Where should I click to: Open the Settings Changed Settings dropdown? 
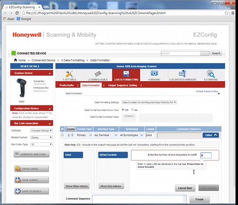pyautogui.click(x=41, y=130)
